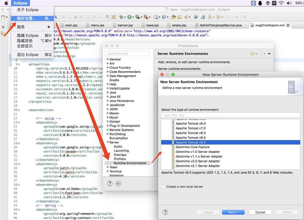Open the Debug button dropdown arrow
Image resolution: width=304 pixels, height=220 pixels.
[125, 17]
